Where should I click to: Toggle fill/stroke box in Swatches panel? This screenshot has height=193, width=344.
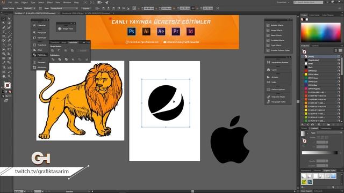coord(304,51)
